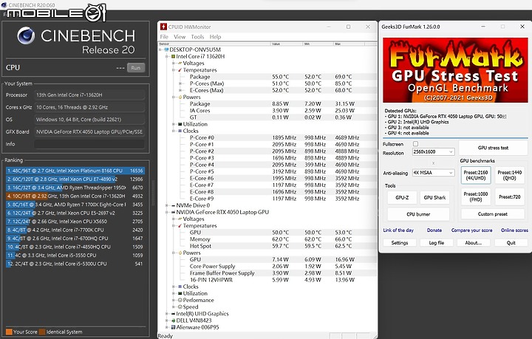
Task: Select the Intel Core i5-5300U ranking row
Action: [75, 264]
